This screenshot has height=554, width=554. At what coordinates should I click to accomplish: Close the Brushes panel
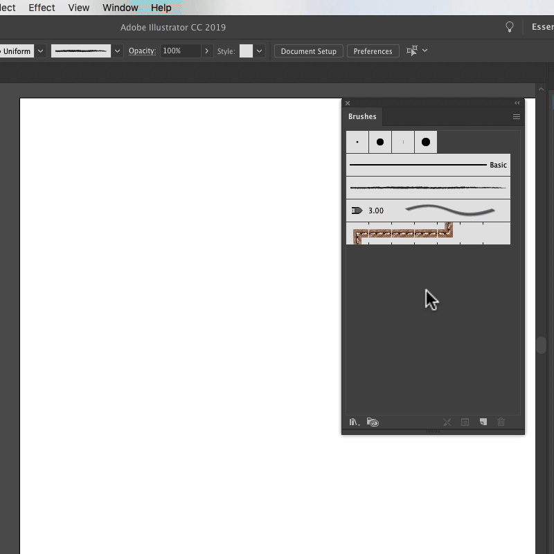[348, 103]
